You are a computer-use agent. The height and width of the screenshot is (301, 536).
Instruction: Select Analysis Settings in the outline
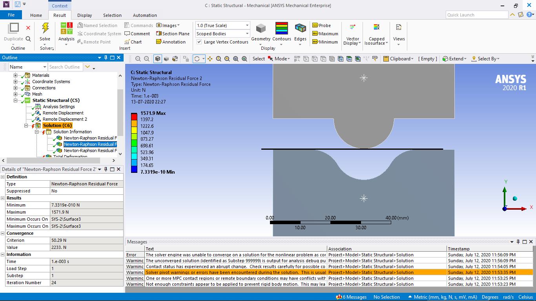[58, 107]
